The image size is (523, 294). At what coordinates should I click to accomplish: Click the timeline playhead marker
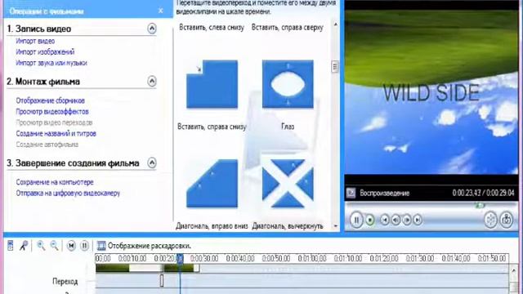pyautogui.click(x=180, y=258)
